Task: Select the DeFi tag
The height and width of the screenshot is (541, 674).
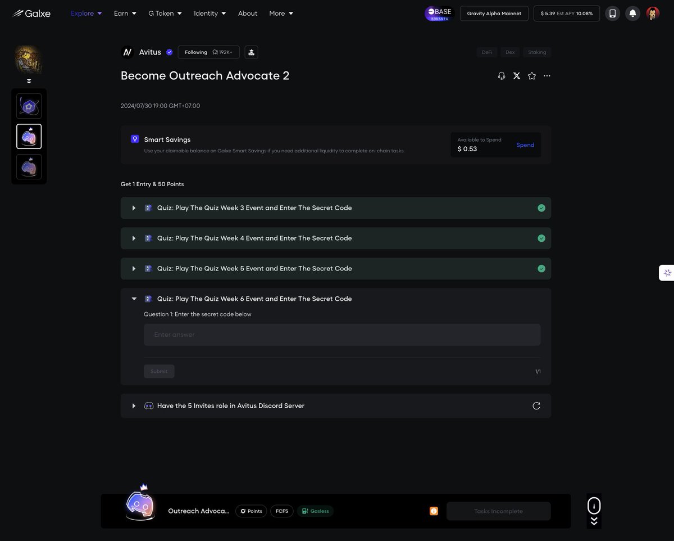Action: 487,52
